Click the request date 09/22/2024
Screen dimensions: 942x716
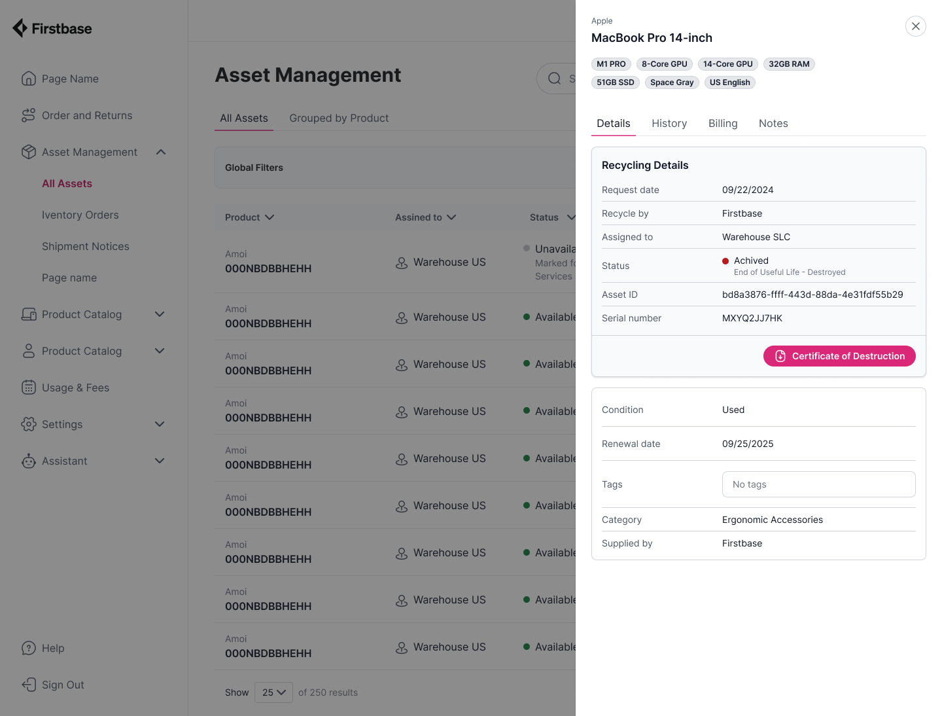[748, 190]
